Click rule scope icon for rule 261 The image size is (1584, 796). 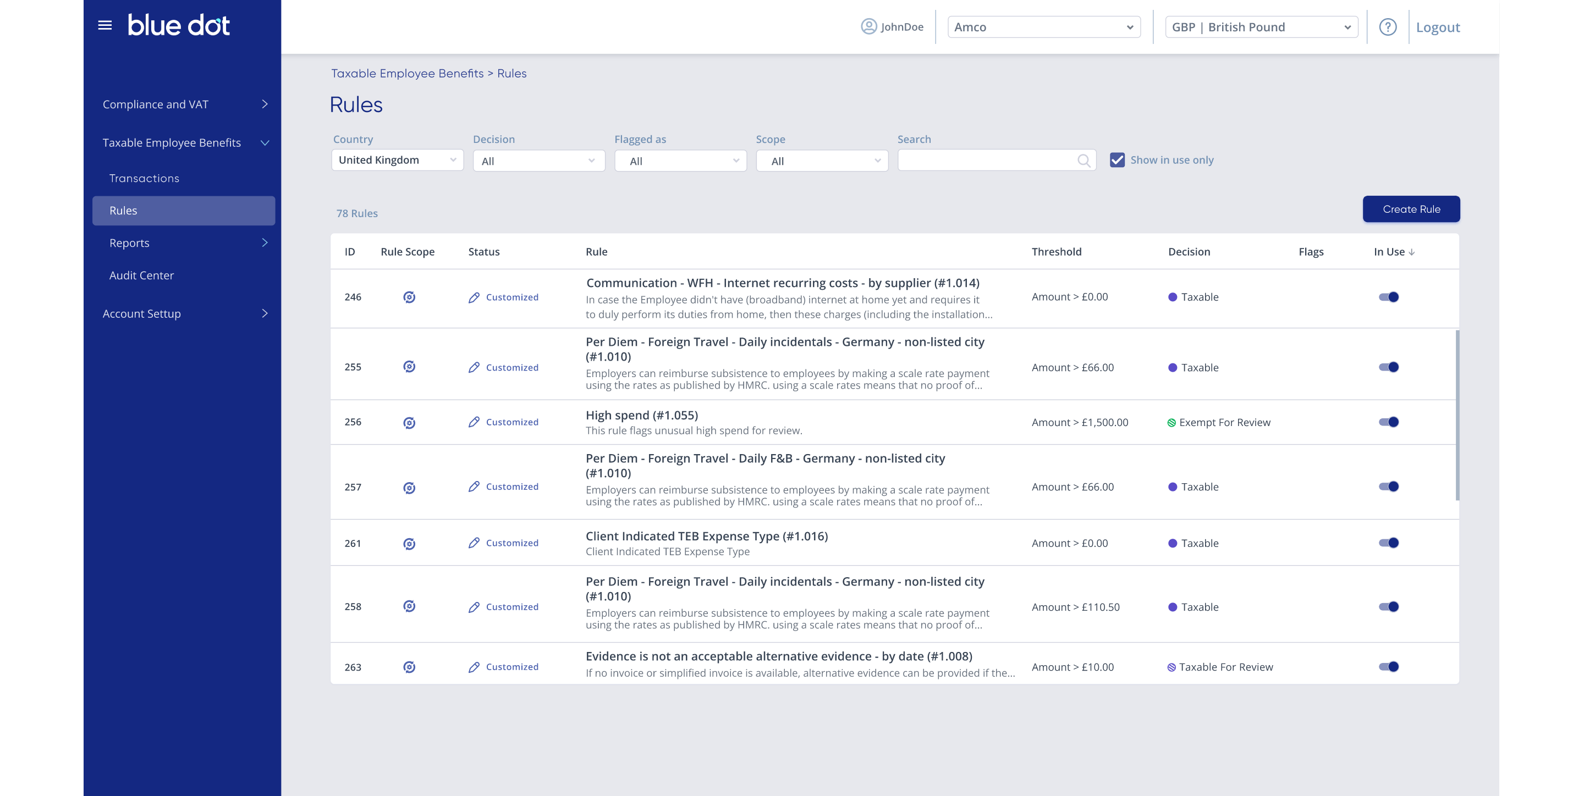pyautogui.click(x=409, y=544)
